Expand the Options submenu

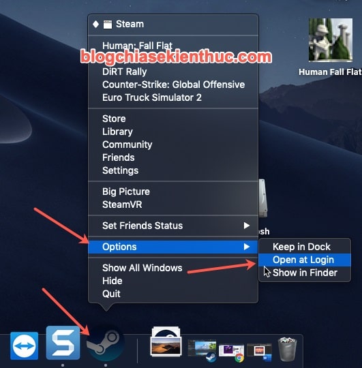pos(173,247)
